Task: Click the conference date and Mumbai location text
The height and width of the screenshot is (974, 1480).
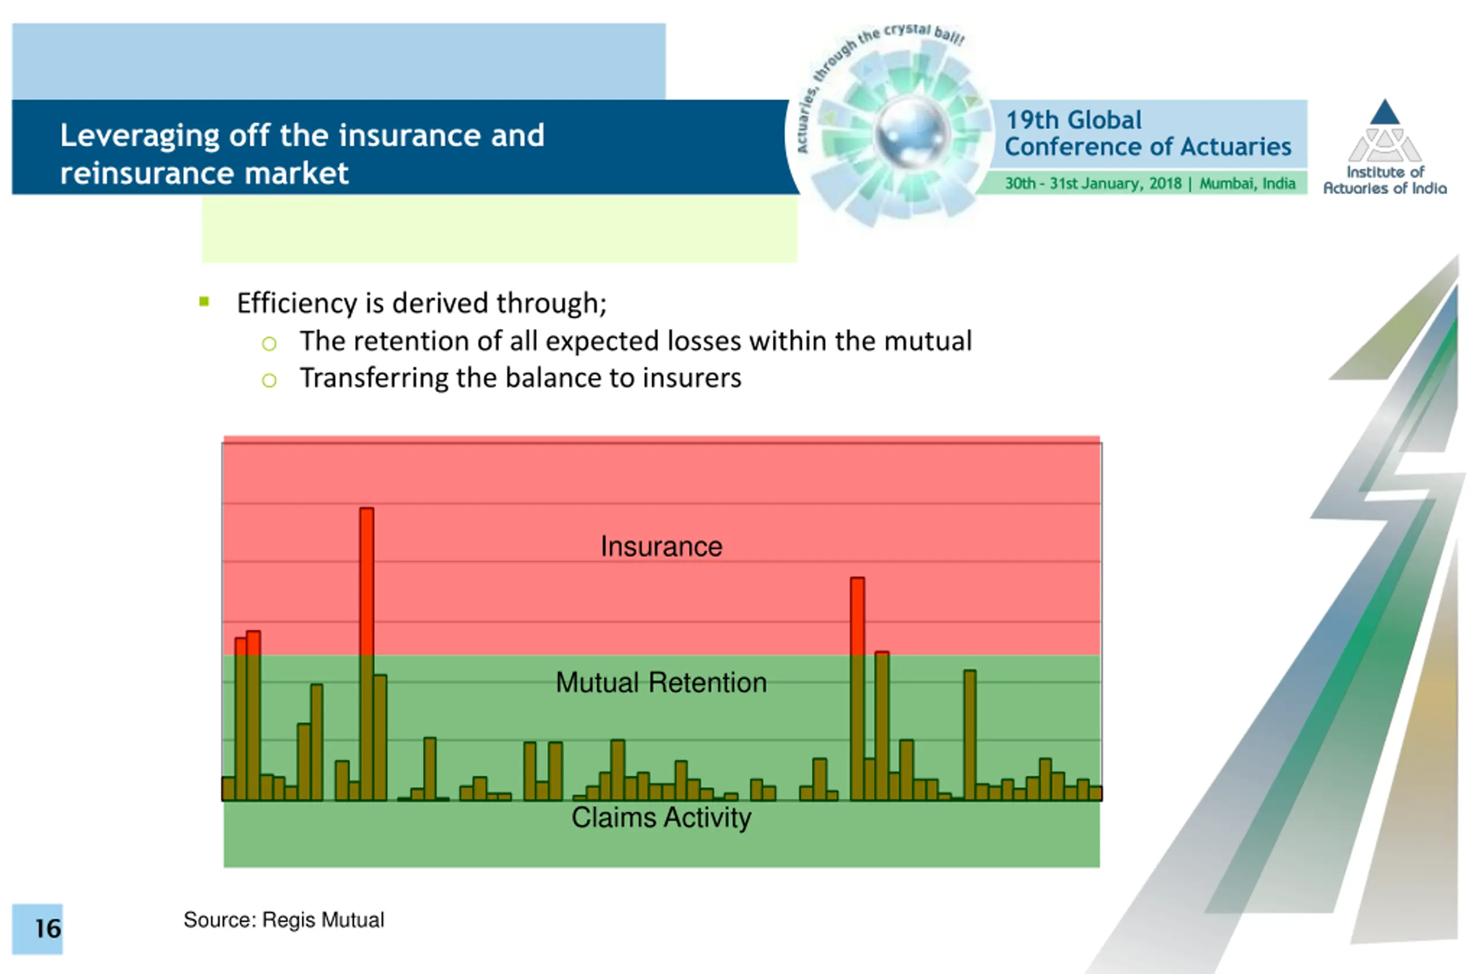Action: 1150,183
